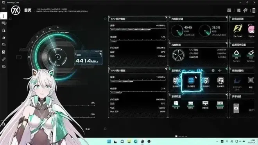Open the Game Library sidebar icon
Image resolution: width=258 pixels, height=145 pixels.
click(4, 45)
